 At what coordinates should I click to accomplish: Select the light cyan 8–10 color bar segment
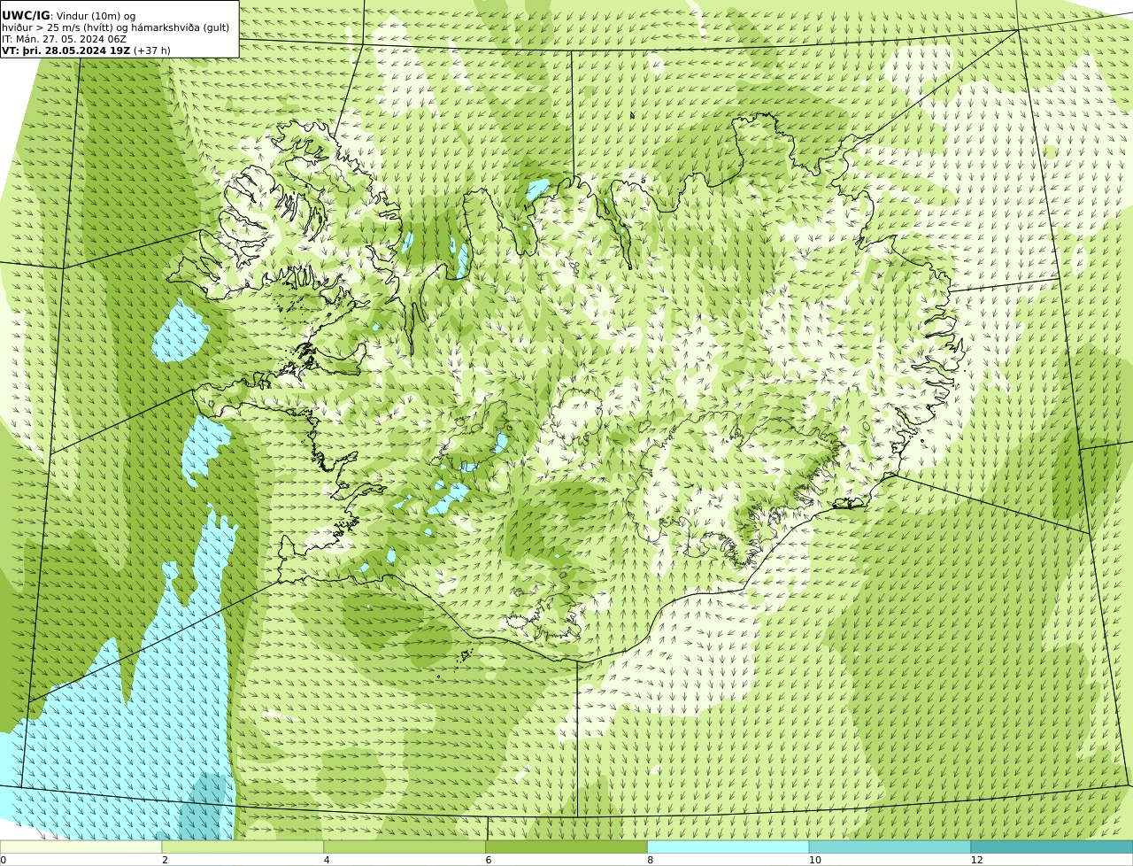coord(728,847)
